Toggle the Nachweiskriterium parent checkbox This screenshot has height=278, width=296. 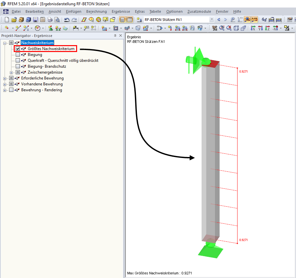pos(11,43)
